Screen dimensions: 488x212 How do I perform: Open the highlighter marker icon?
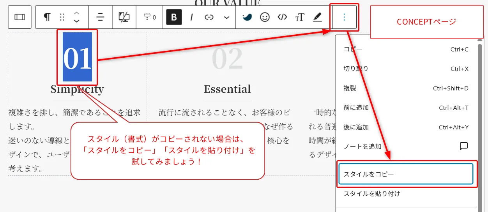coord(317,17)
